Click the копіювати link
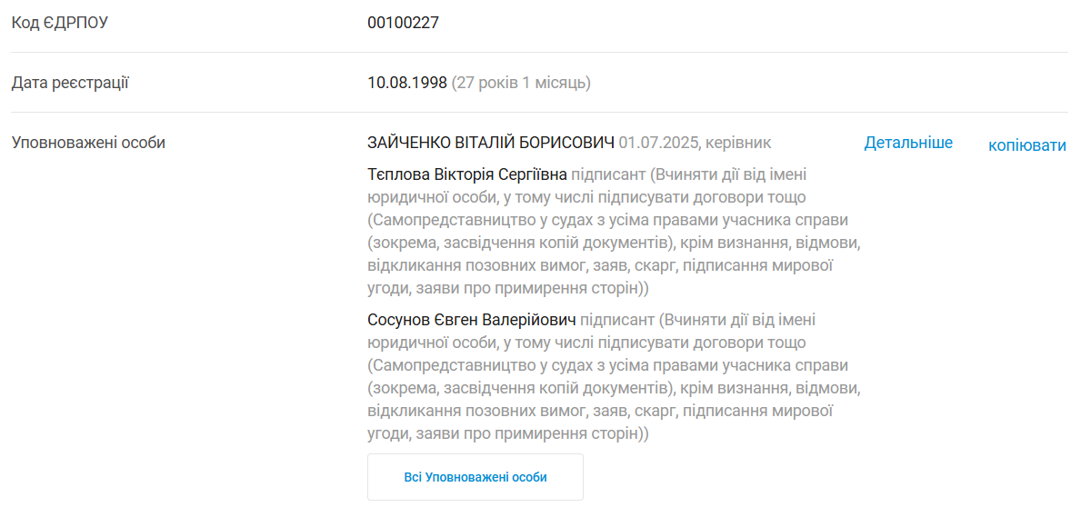Viewport: 1091px width, 517px height. pos(1026,145)
